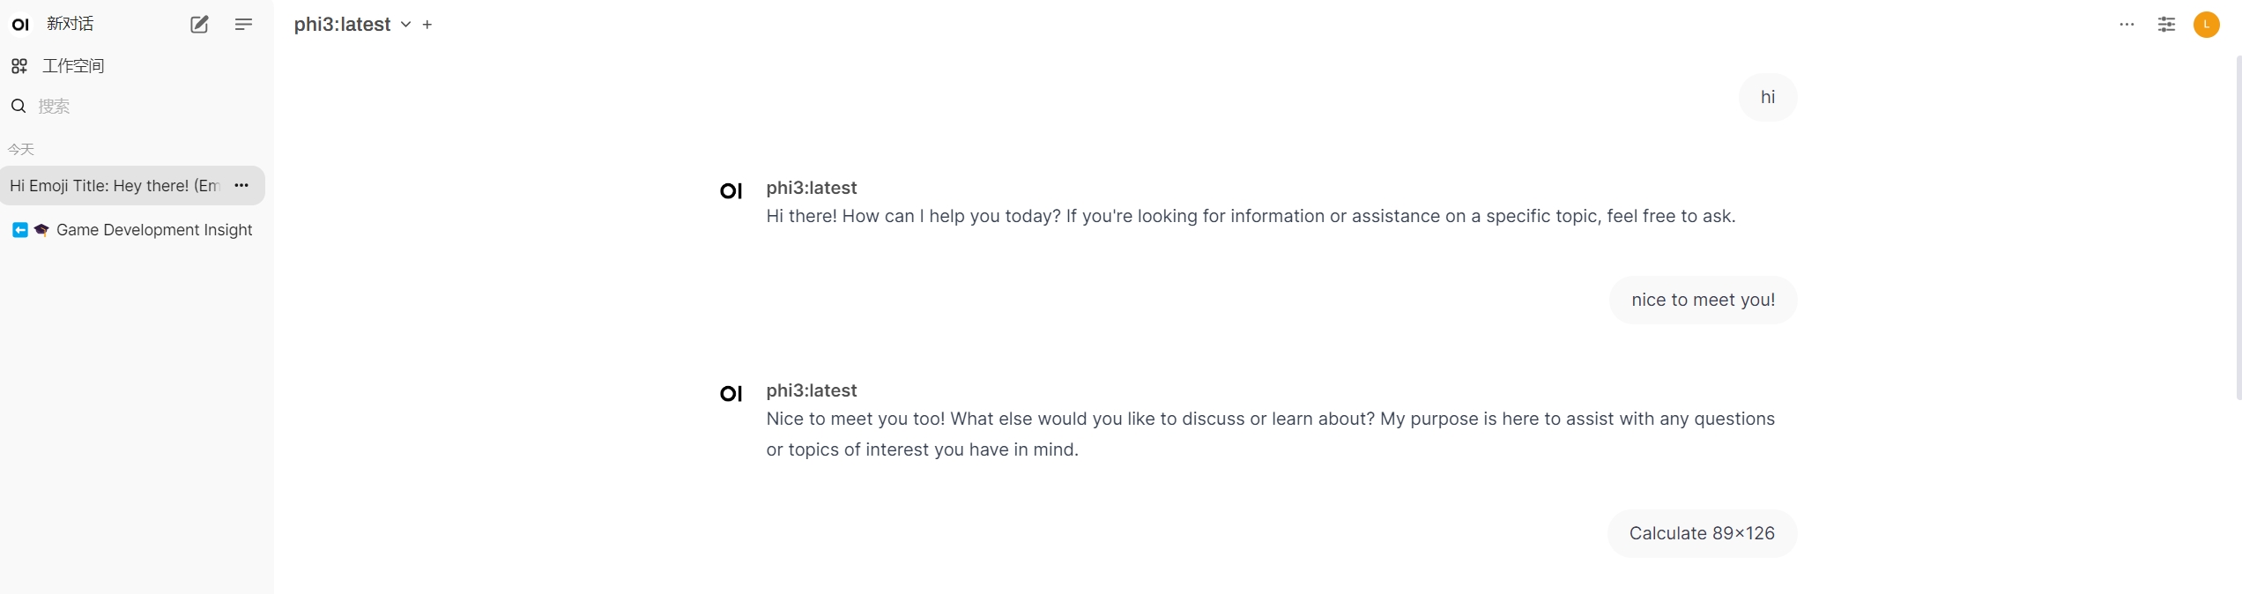Open the top-right three-dot chat menu

click(x=2127, y=25)
